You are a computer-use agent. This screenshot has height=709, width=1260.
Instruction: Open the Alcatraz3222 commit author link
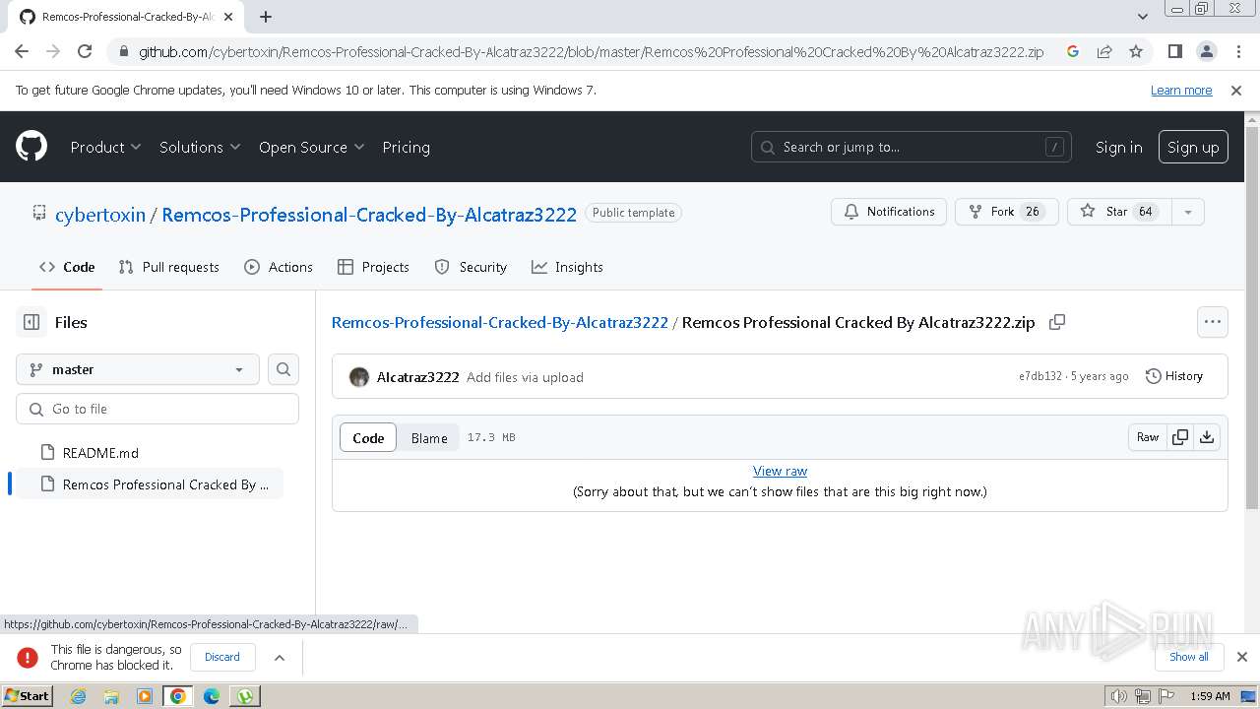point(417,377)
